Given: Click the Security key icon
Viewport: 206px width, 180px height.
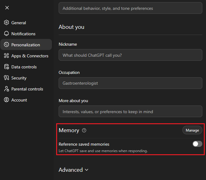Looking at the screenshot, I should click(6, 78).
